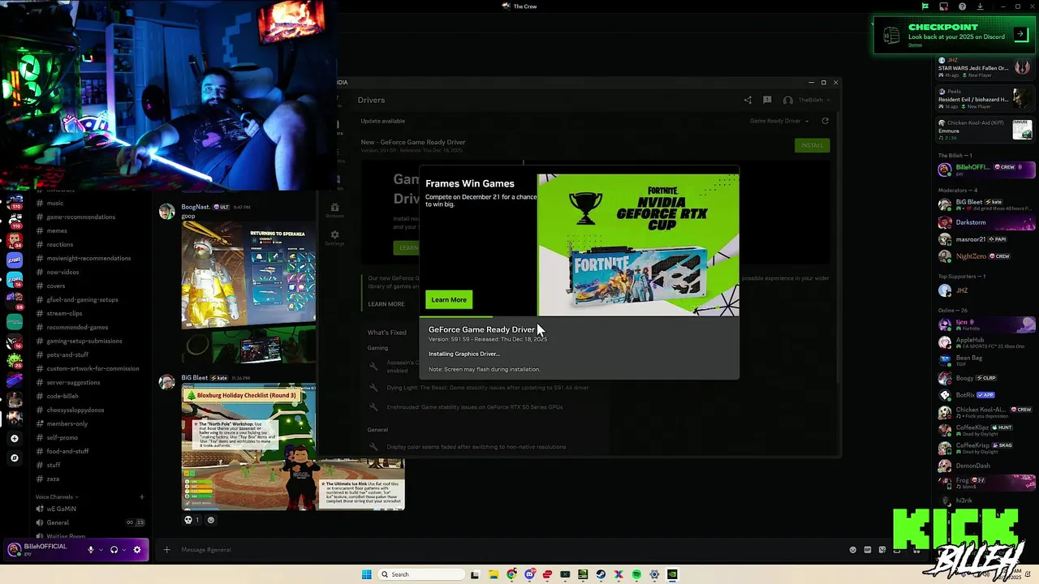Click the Discord Help question mark icon
The width and height of the screenshot is (1039, 584).
point(961,6)
